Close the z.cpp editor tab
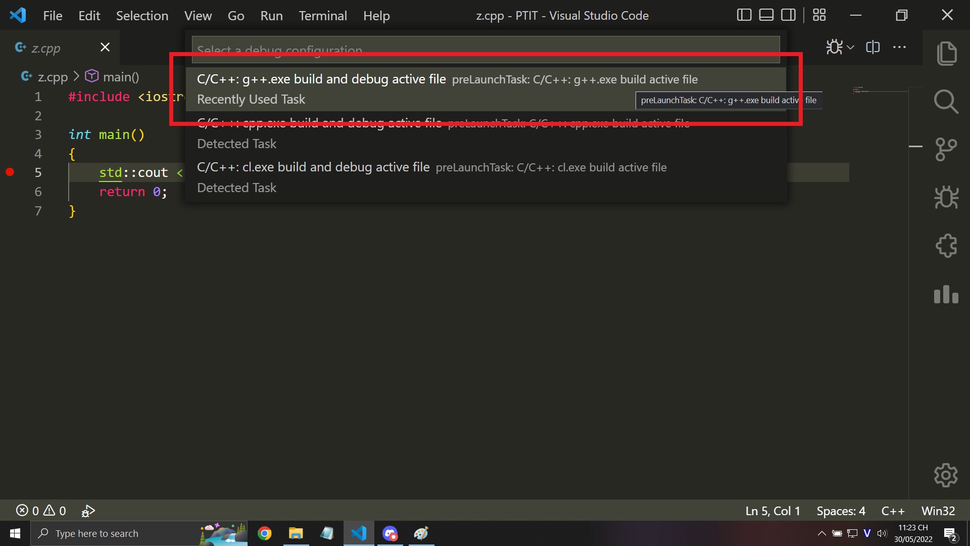Image resolution: width=970 pixels, height=546 pixels. [105, 47]
